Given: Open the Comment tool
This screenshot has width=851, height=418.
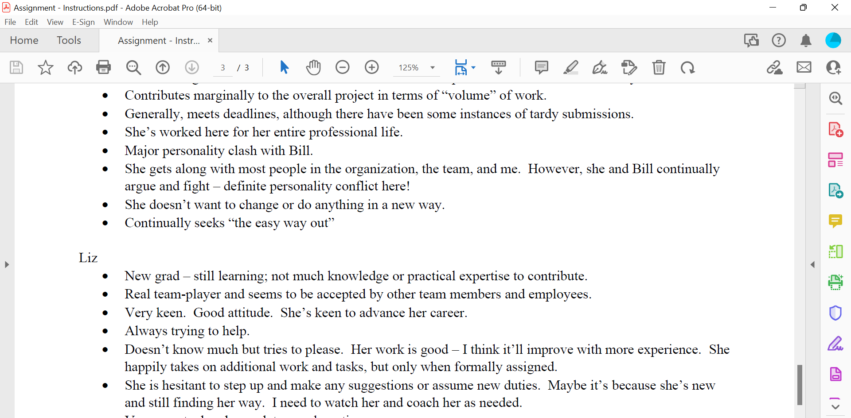Looking at the screenshot, I should (542, 67).
